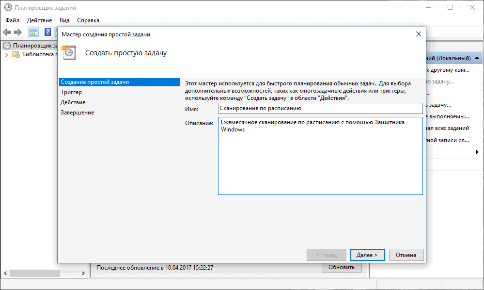This screenshot has height=290, width=484.
Task: Click the Back arrow toolbar icon
Action: coord(7,32)
